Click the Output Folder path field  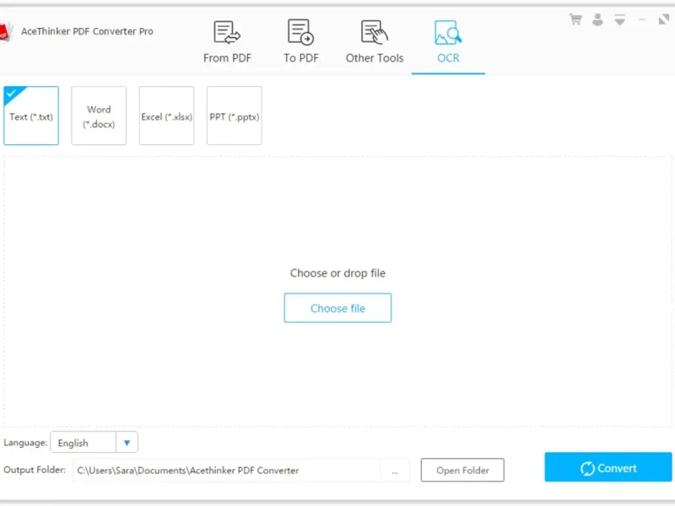coord(226,471)
